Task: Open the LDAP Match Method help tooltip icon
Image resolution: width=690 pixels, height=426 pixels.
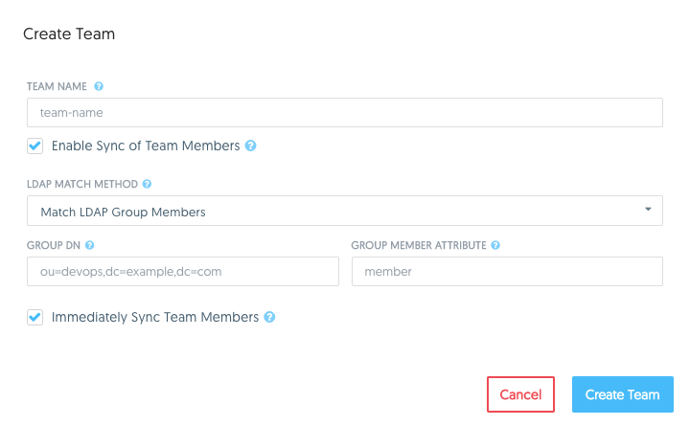Action: [x=147, y=183]
